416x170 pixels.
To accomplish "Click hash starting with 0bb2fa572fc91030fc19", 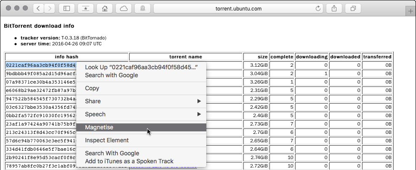I will point(41,115).
